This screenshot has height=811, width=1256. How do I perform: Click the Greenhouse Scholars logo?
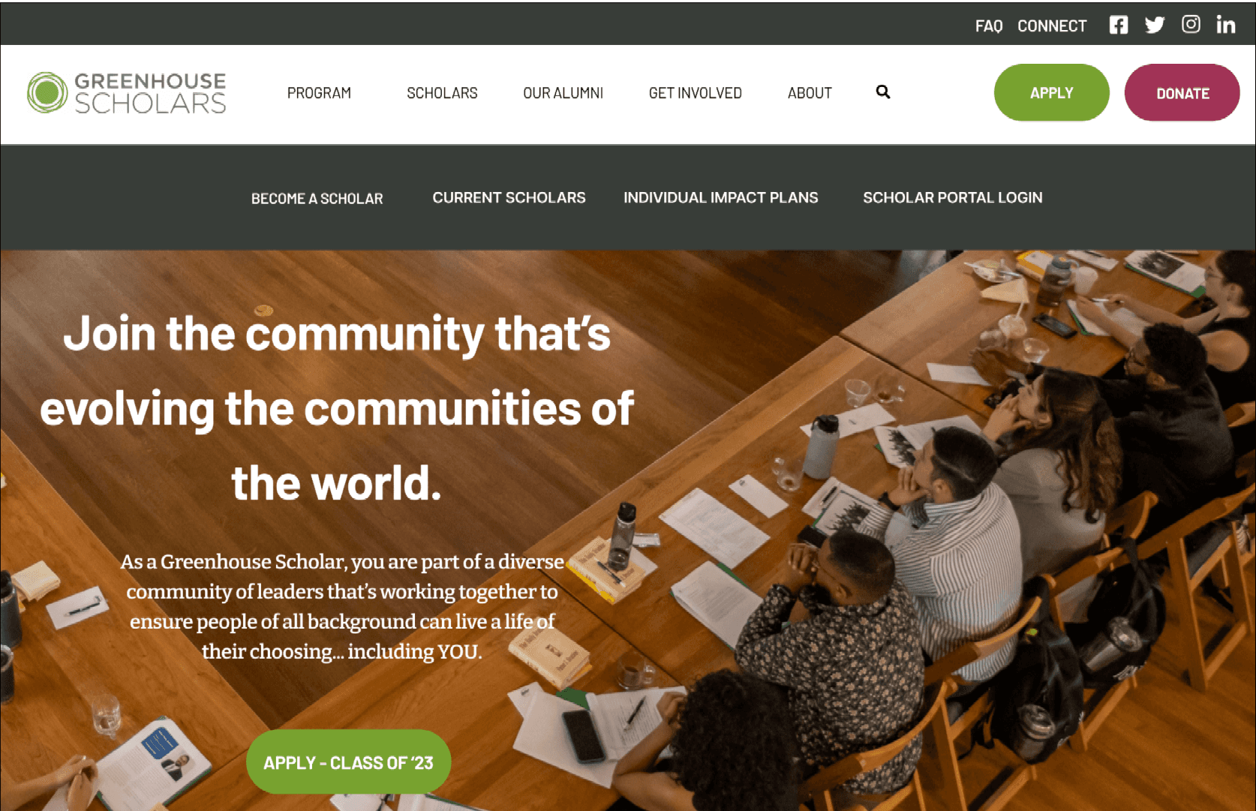(126, 93)
